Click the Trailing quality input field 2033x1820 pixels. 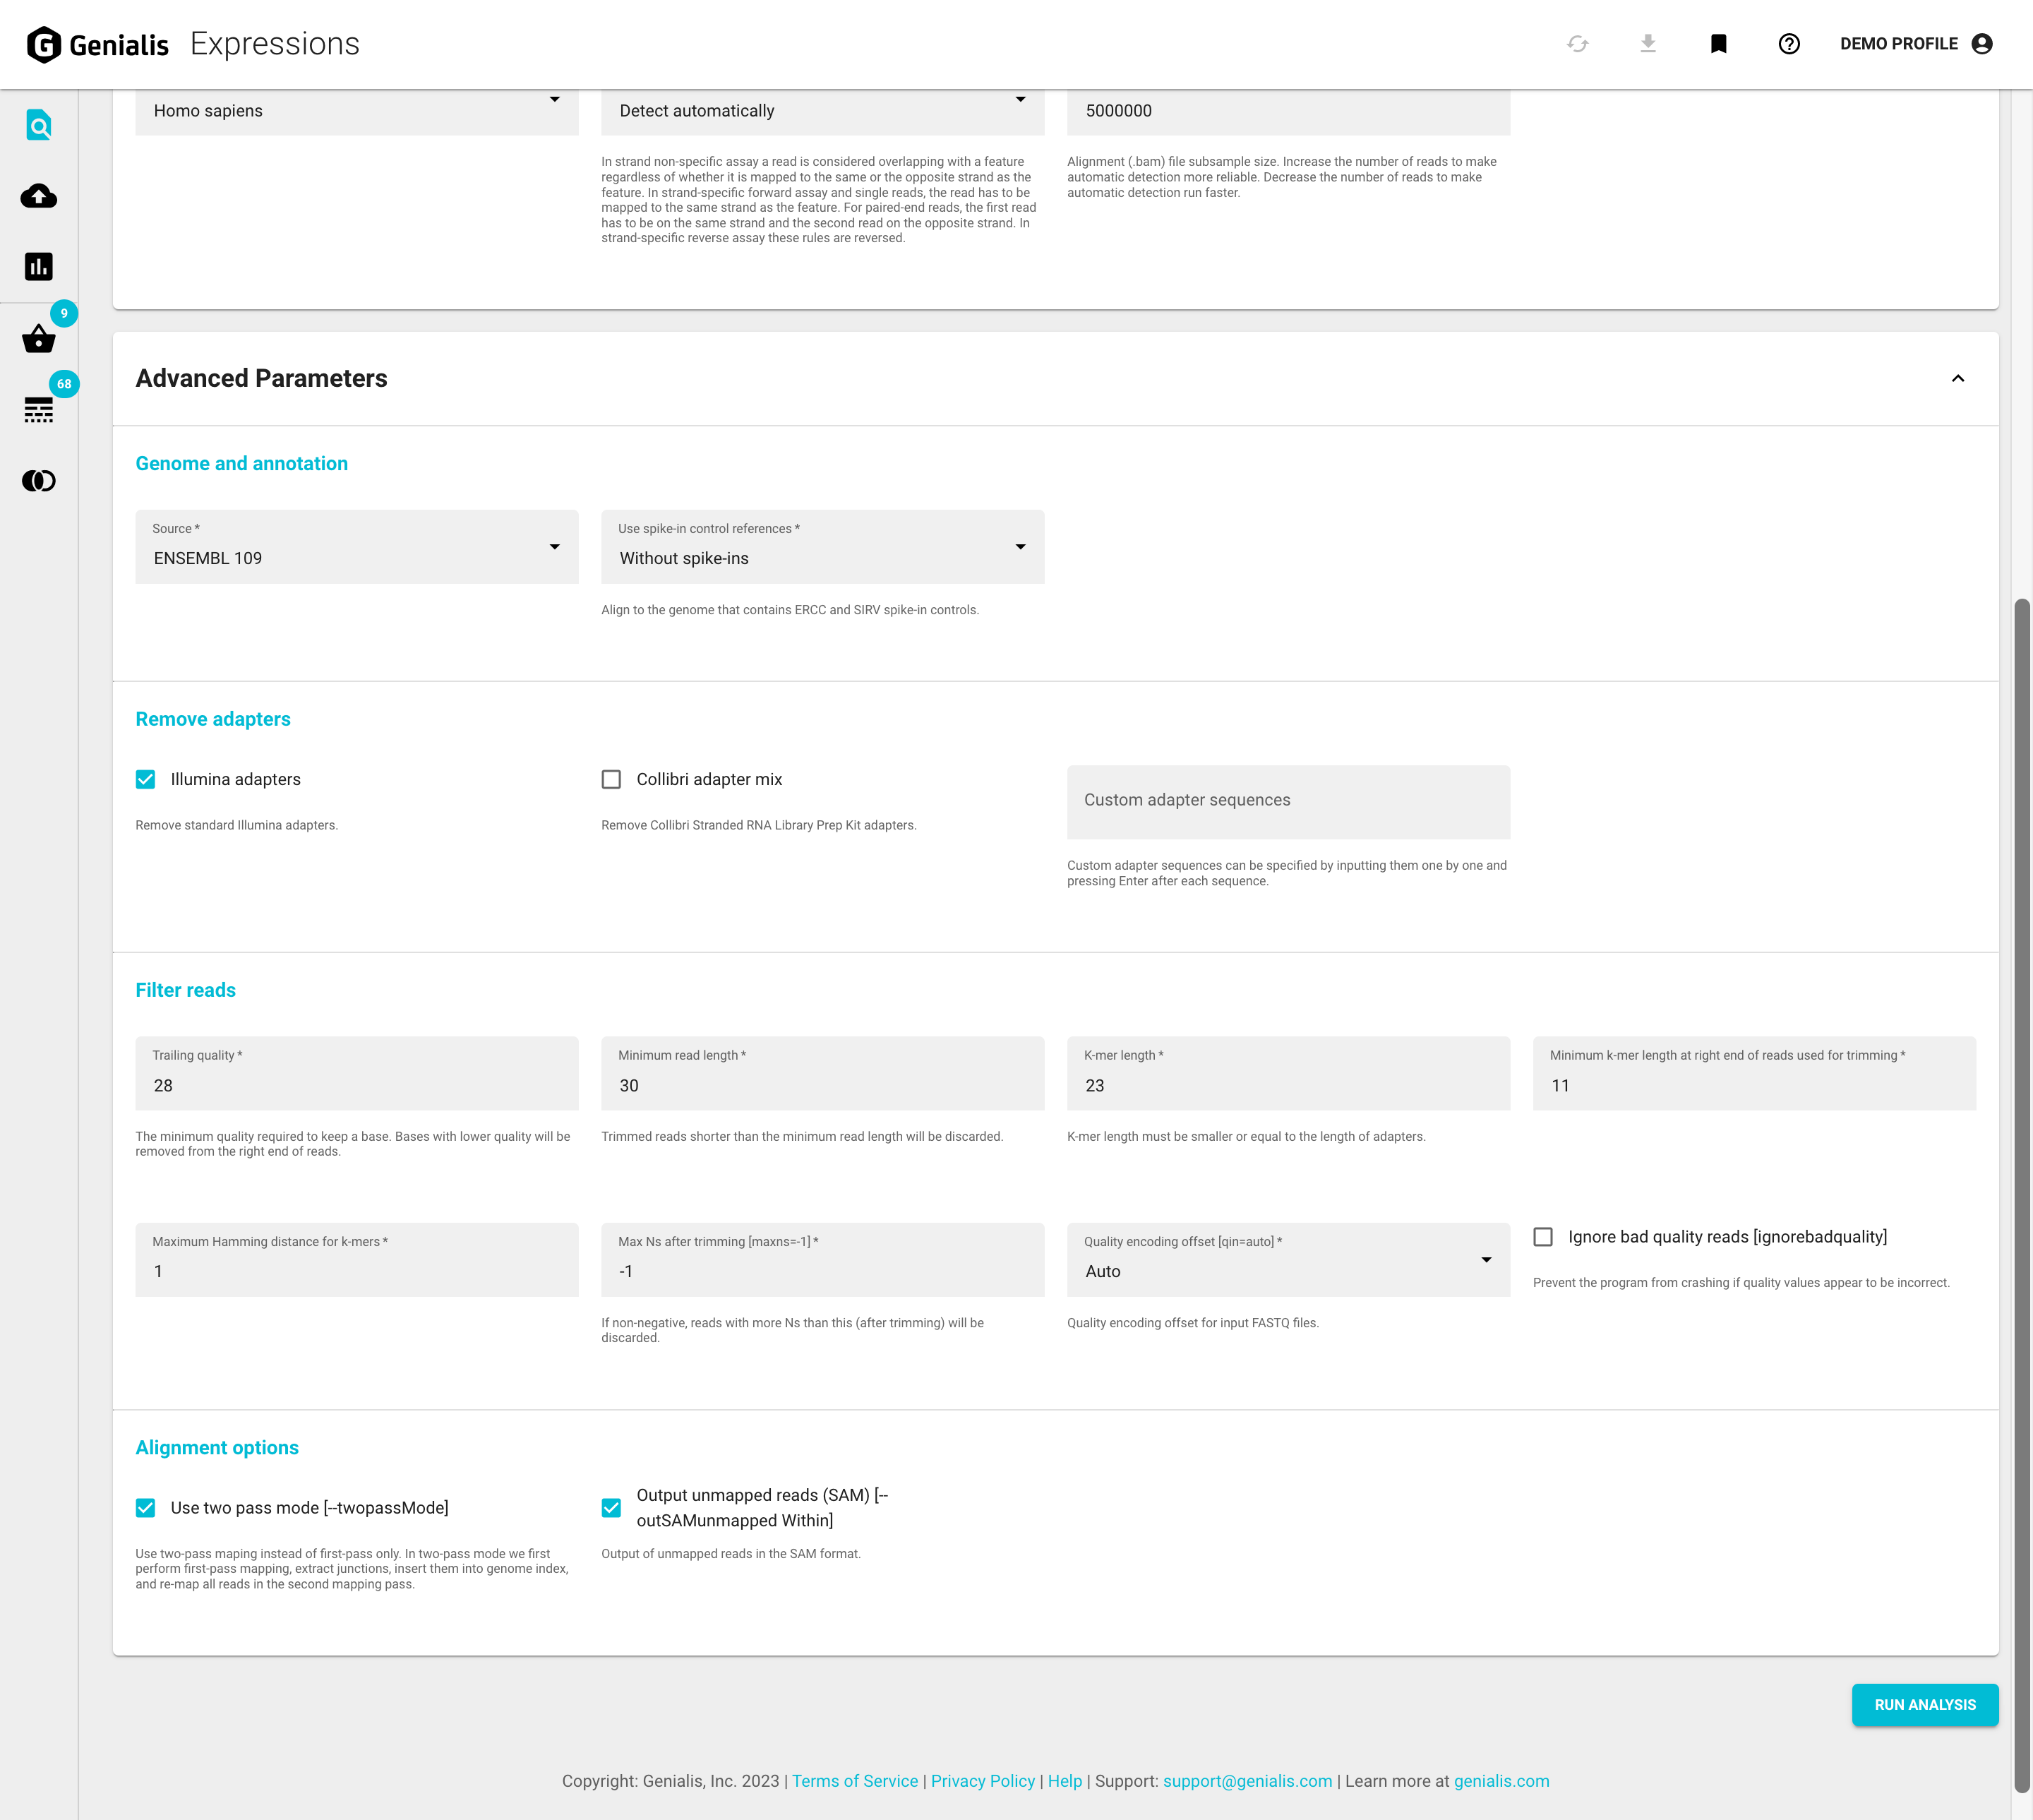[x=356, y=1085]
